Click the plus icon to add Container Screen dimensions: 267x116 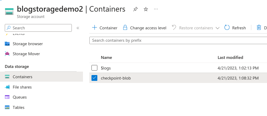94,28
